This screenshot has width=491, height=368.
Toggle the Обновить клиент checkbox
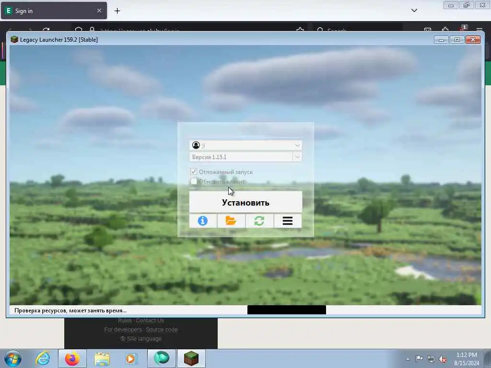coord(194,181)
